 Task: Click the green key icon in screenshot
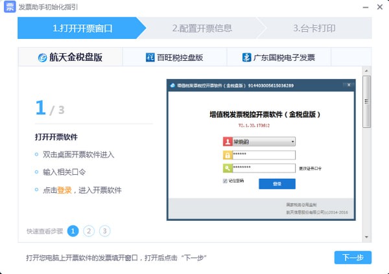228,168
